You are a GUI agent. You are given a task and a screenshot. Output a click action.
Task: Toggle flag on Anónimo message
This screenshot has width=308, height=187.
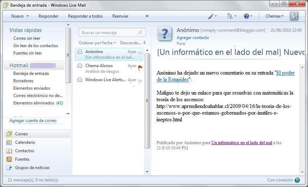coord(140,53)
